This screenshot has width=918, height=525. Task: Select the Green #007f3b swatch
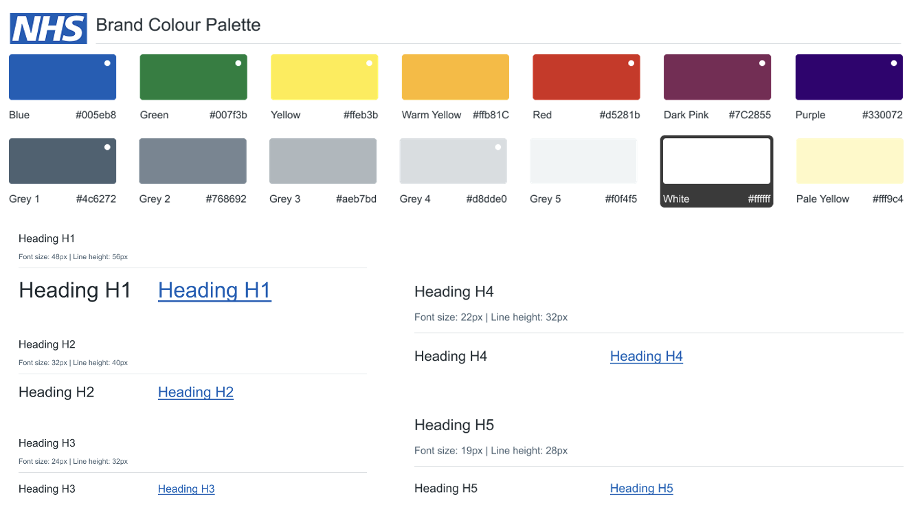click(x=193, y=76)
